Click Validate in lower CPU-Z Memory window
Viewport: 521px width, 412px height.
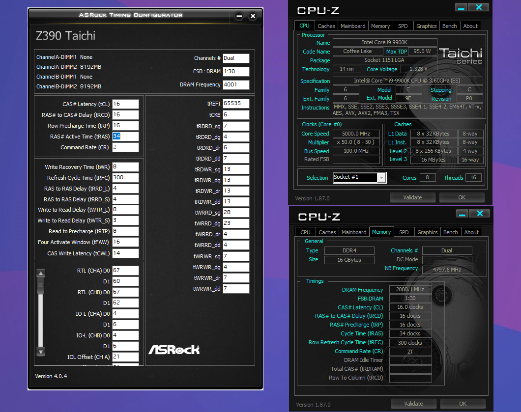pos(414,404)
